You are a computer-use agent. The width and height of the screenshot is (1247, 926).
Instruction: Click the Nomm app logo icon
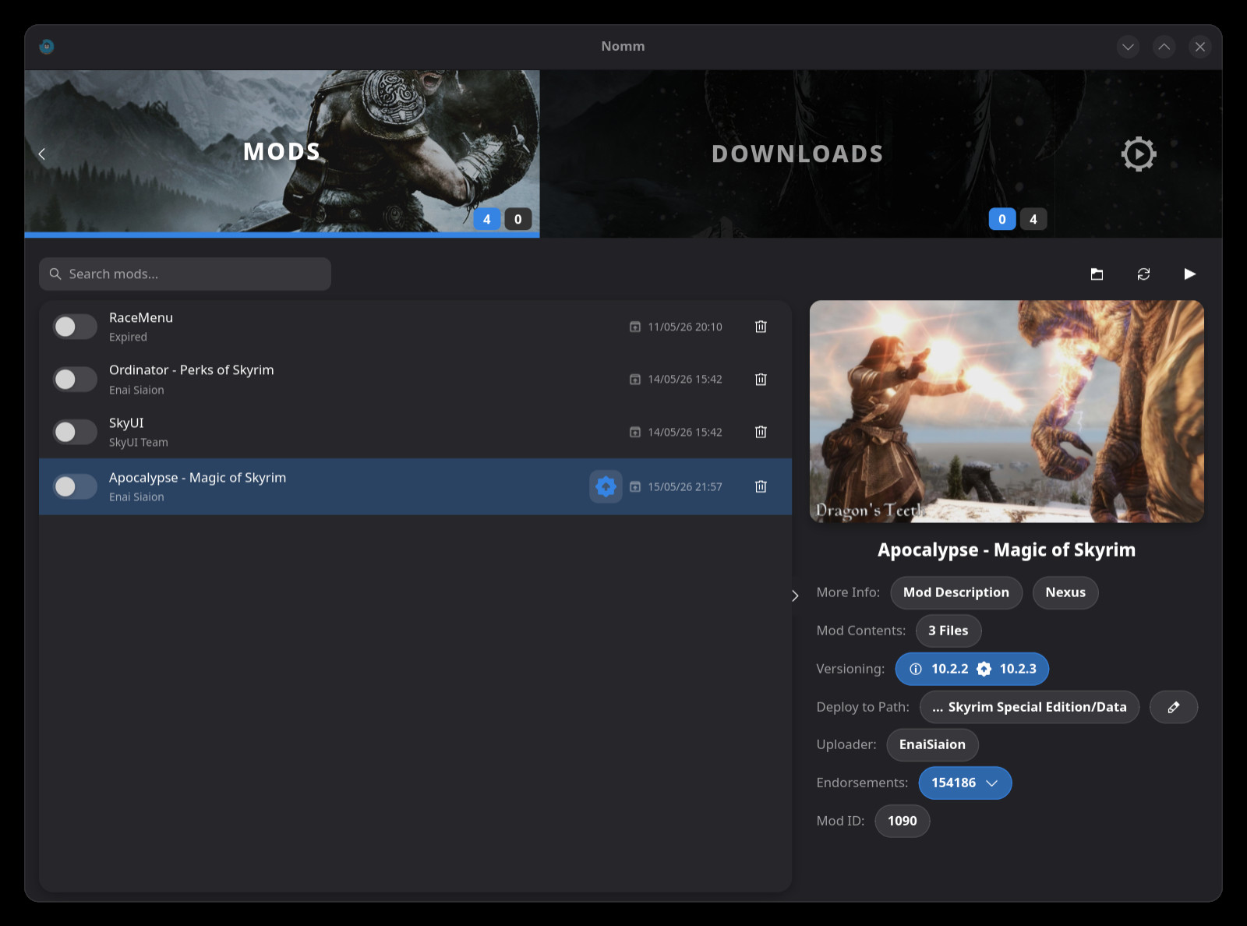[47, 46]
